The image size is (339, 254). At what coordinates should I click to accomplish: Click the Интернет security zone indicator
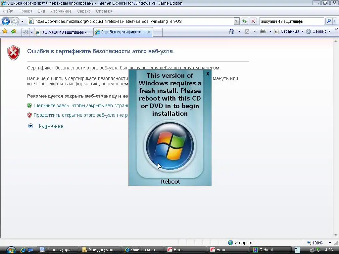[x=240, y=242]
